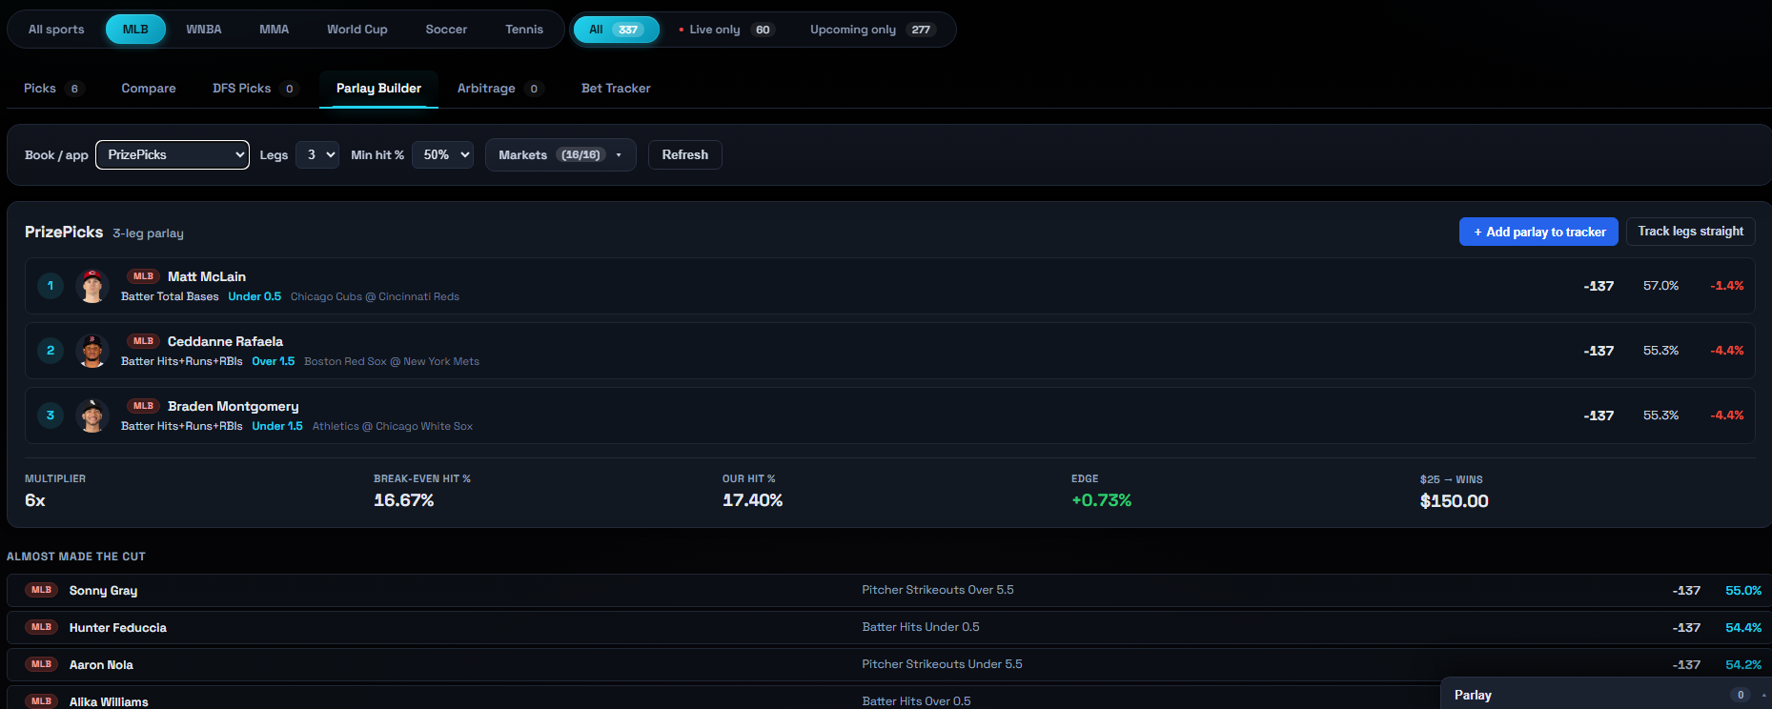
Task: Click the 17.40% our hit value
Action: point(752,500)
